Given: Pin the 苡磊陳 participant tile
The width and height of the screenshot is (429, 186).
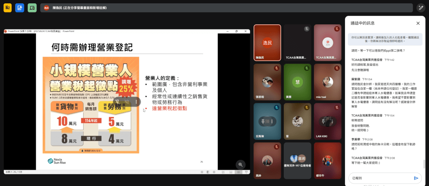Looking at the screenshot, I should 263,121.
